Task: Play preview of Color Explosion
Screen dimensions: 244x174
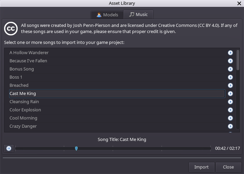Action: pyautogui.click(x=230, y=110)
